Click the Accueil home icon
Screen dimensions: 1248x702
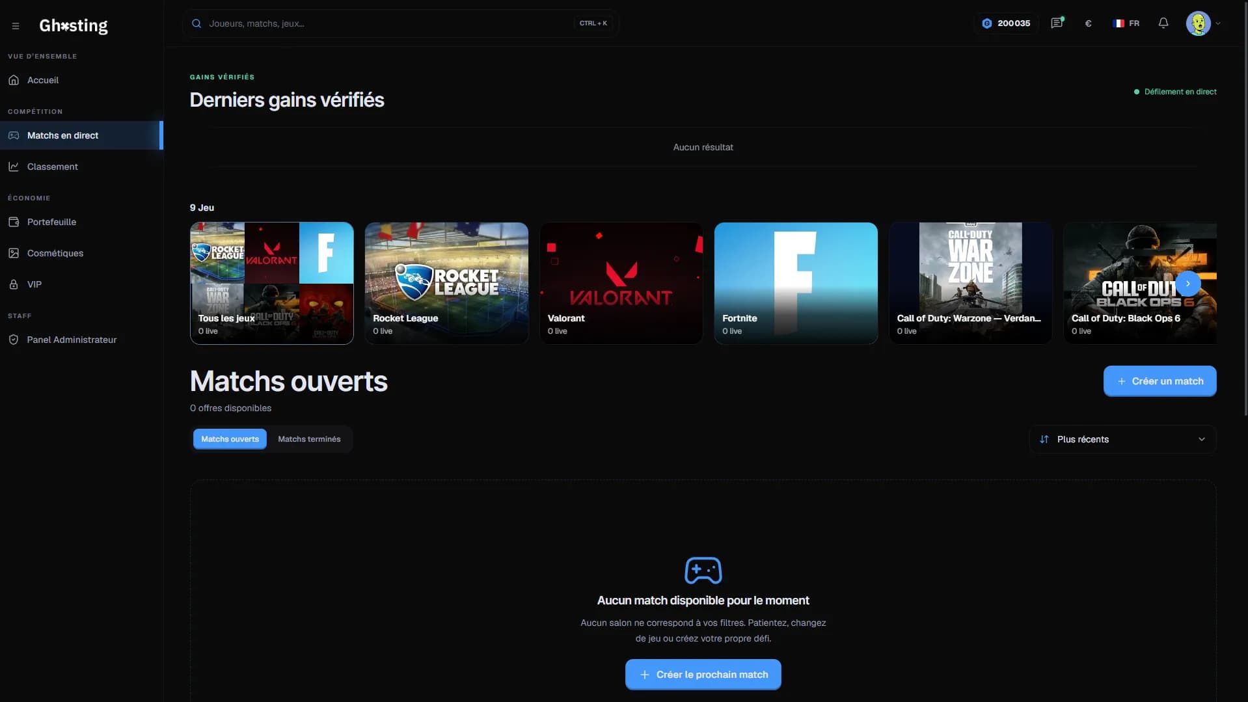tap(14, 80)
